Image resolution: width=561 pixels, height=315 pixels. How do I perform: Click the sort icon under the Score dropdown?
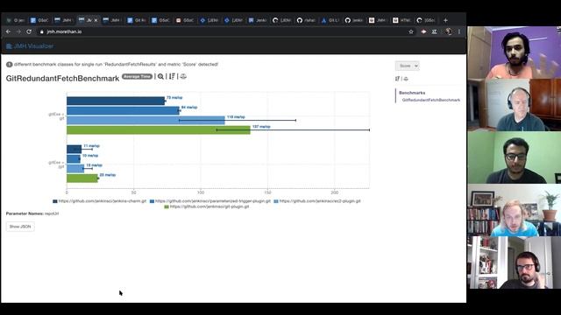click(397, 79)
